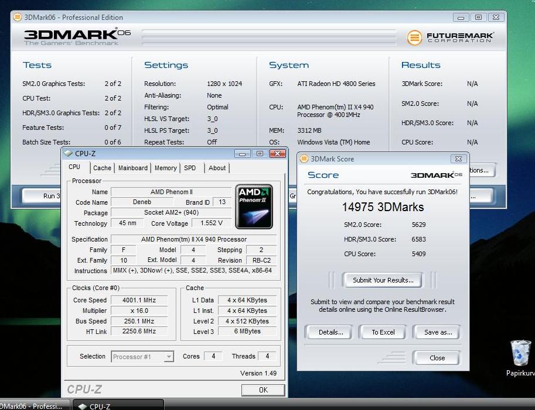
Task: Open the Memory tab in CPU-Z
Action: coord(165,168)
